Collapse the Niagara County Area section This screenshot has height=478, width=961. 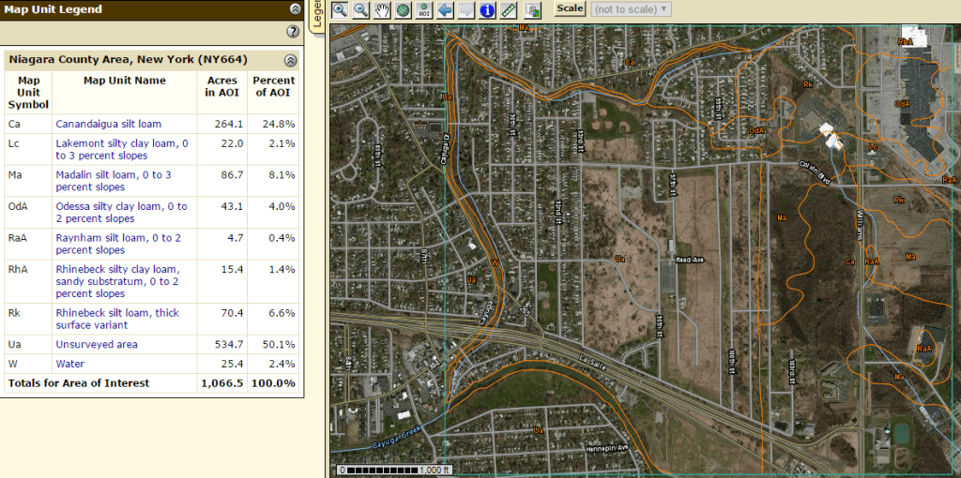coord(290,60)
